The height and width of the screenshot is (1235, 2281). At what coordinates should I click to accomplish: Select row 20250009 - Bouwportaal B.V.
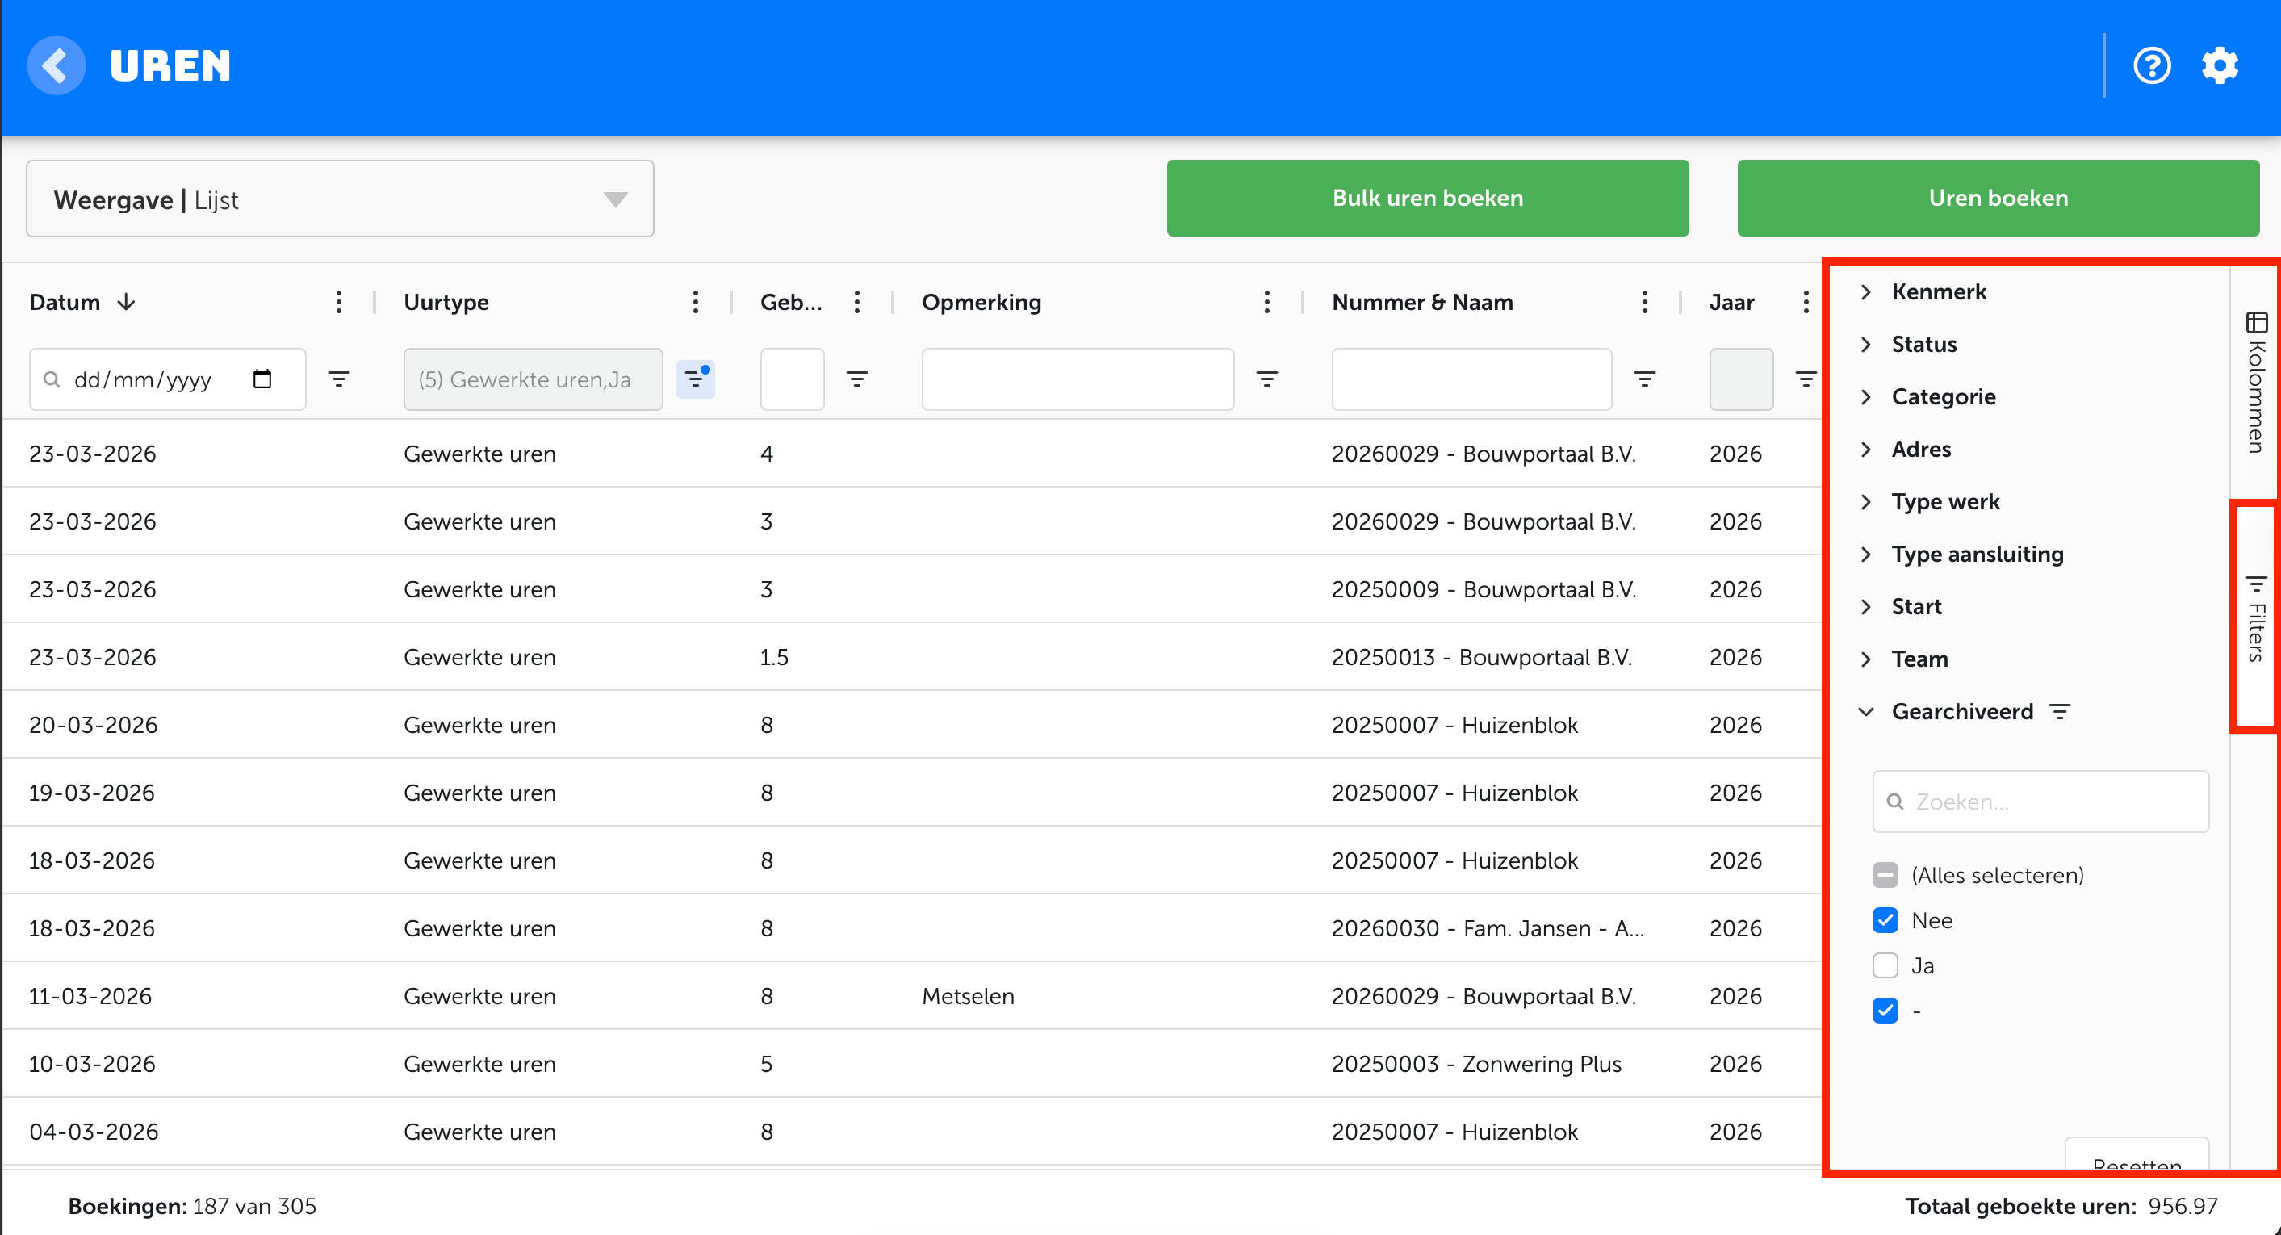1484,591
